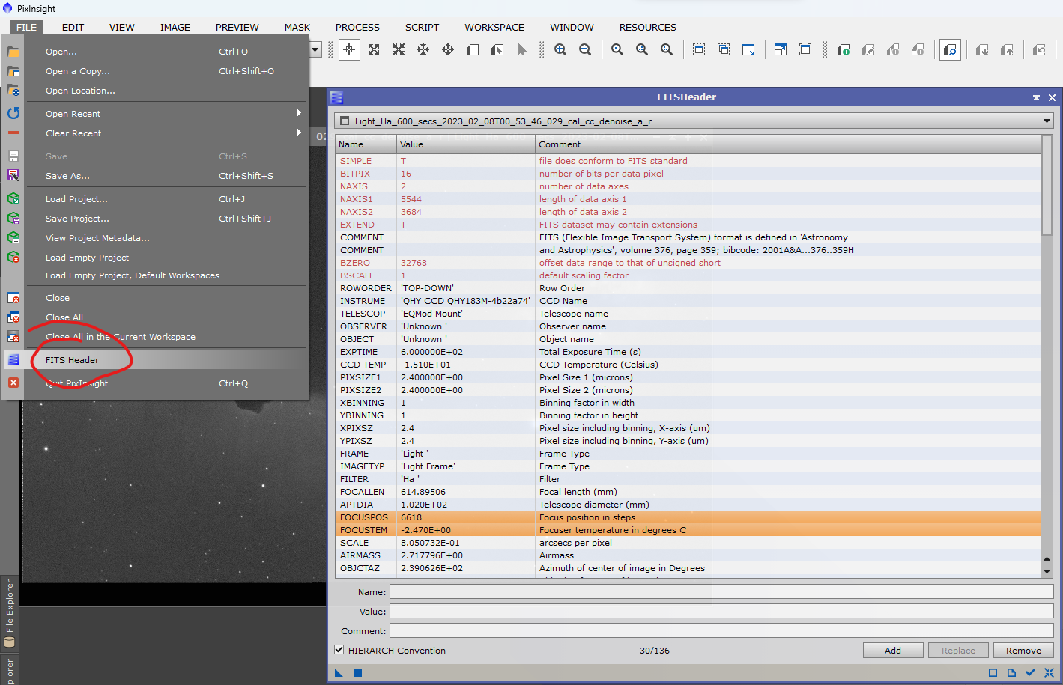Click the inward-arrows icon in the toolbar
This screenshot has width=1063, height=685.
coord(399,49)
